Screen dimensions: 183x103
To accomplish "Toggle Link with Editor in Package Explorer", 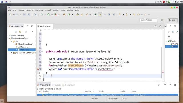I will pyautogui.click(x=20, y=32).
